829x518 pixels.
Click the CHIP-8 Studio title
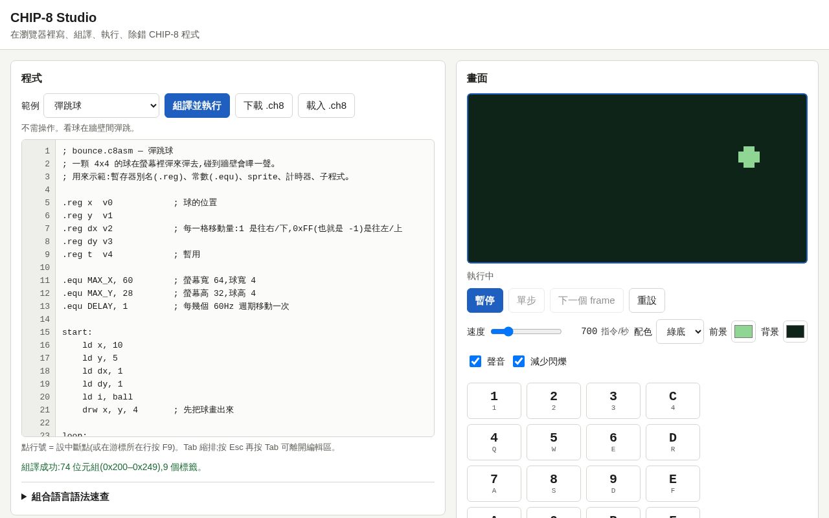[53, 17]
